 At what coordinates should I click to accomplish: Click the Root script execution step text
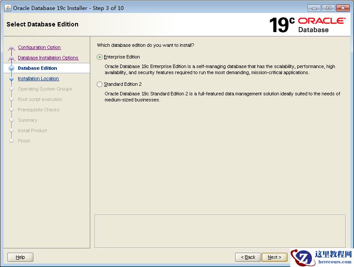click(x=40, y=99)
